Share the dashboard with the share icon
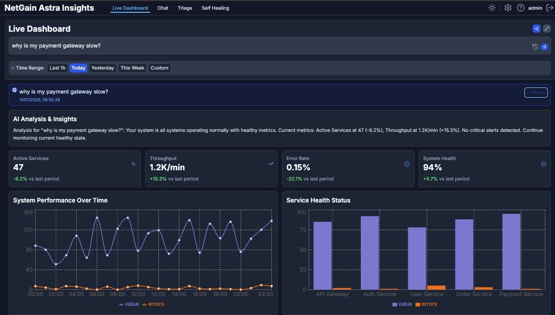 pos(536,29)
